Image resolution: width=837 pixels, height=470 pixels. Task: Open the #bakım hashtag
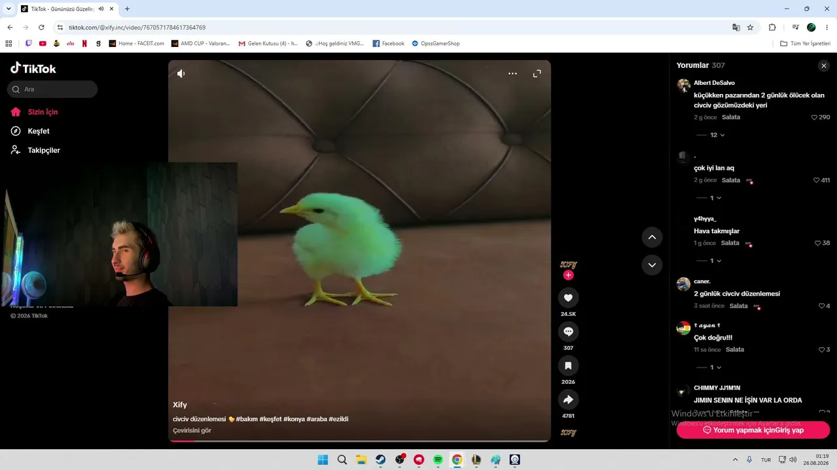(x=247, y=419)
